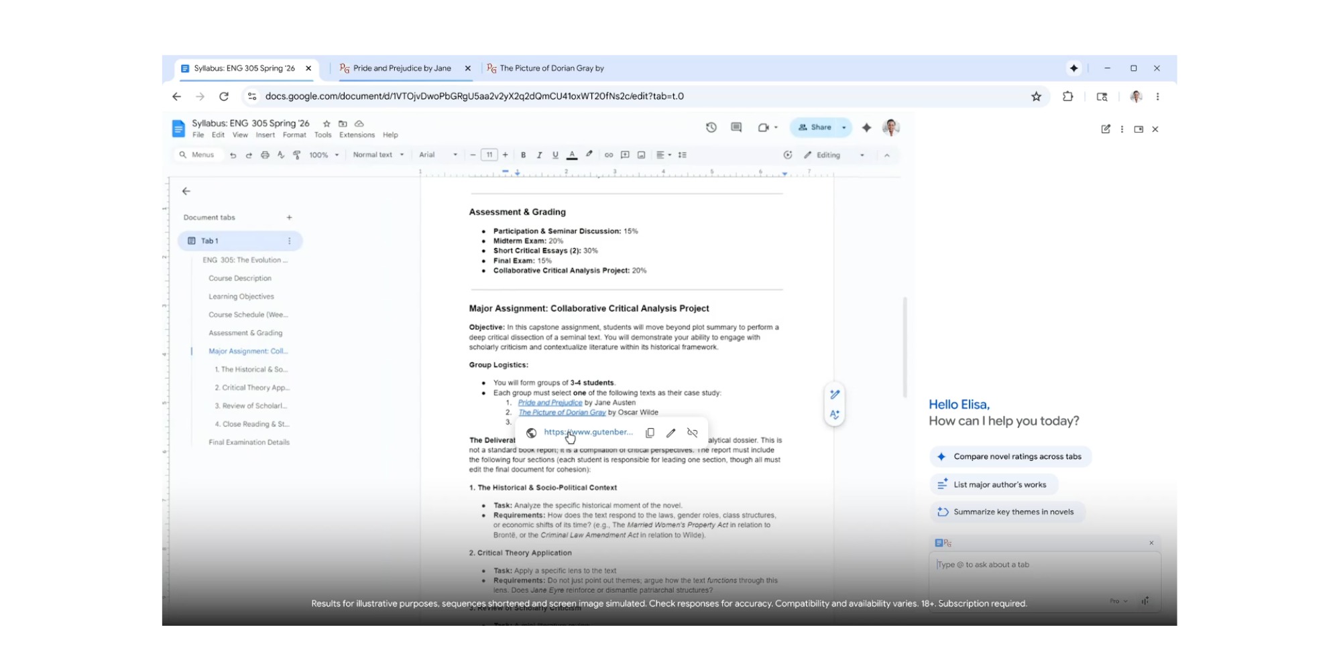Decrease the font size
Screen dimensions: 1341x670
[473, 155]
